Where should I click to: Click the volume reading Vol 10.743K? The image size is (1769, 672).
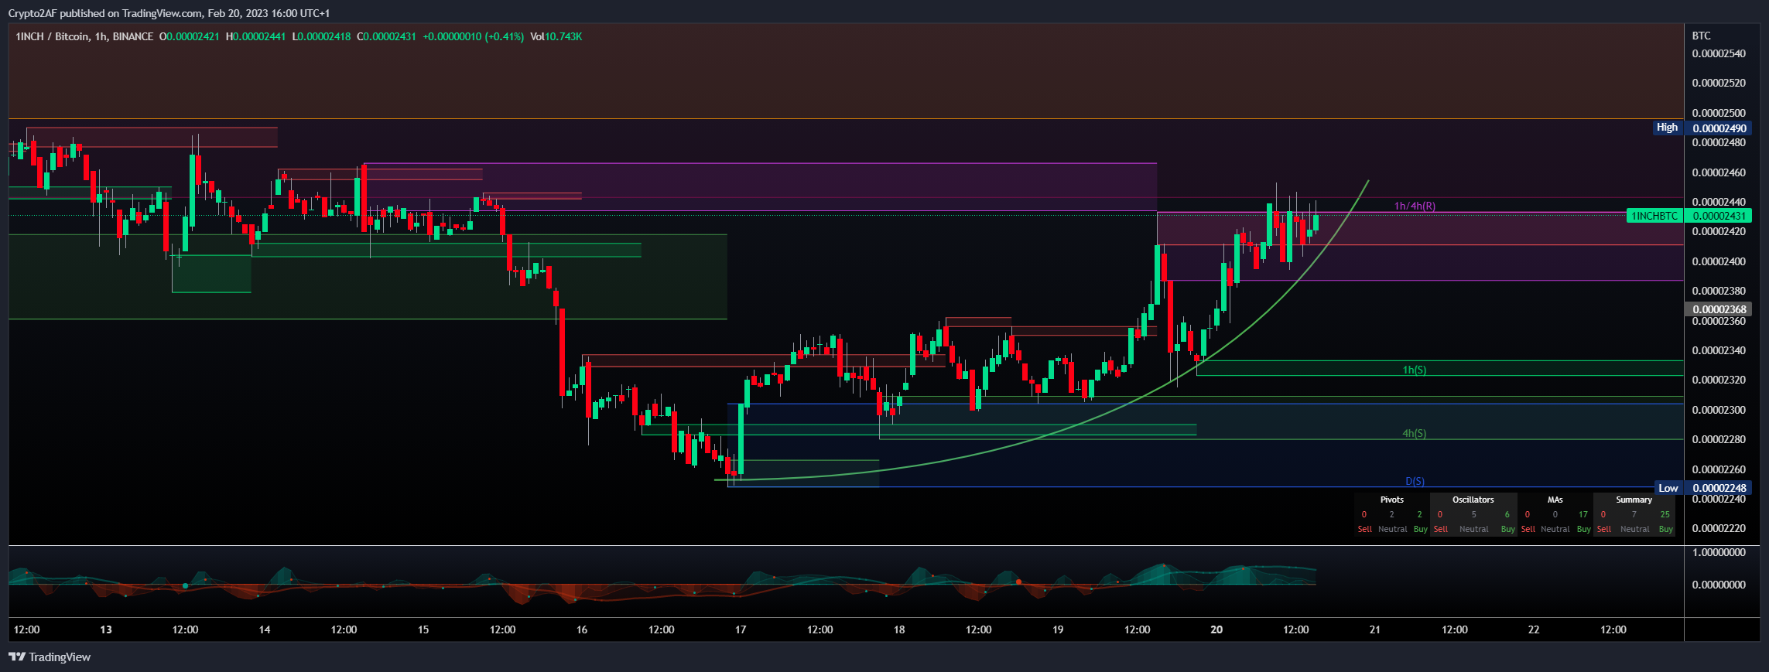point(556,36)
